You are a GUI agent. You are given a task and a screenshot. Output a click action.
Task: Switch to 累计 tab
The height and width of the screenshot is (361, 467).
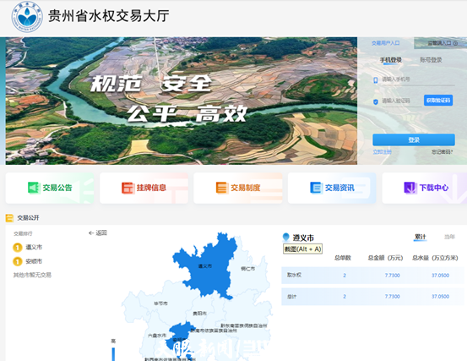coord(420,237)
